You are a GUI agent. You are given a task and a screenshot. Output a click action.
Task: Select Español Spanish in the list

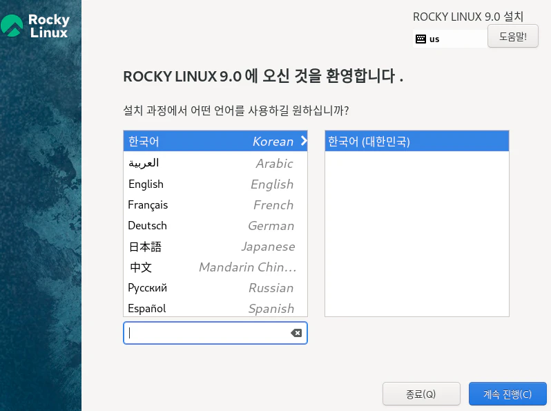point(215,308)
